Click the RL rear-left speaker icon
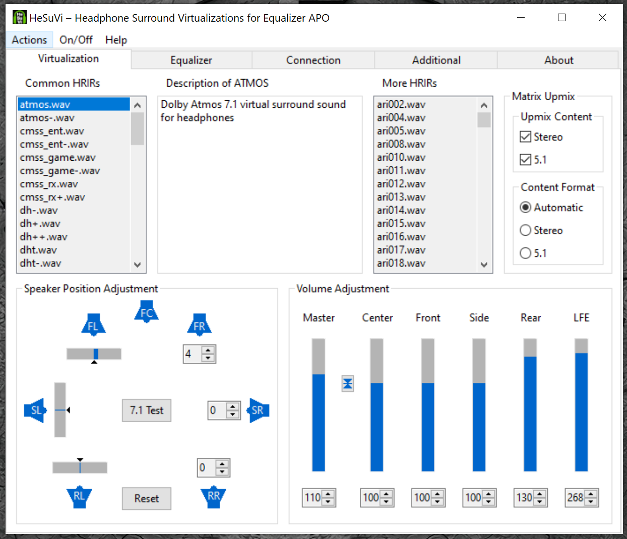The width and height of the screenshot is (627, 539). click(79, 497)
